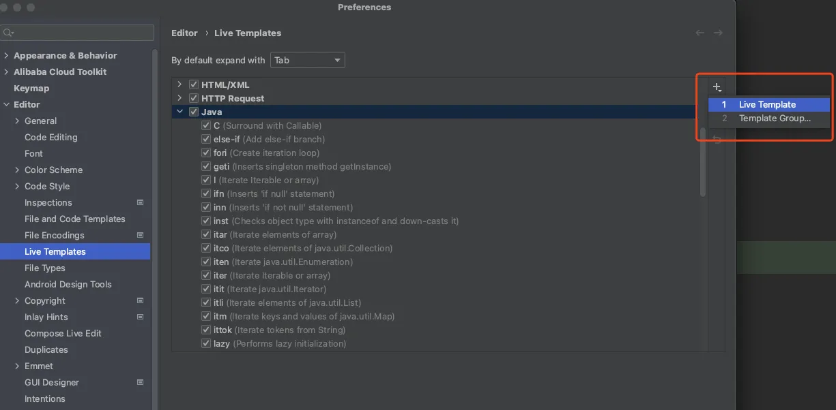This screenshot has height=410, width=836.
Task: Click the project-level icon beside Inspections
Action: pos(141,202)
